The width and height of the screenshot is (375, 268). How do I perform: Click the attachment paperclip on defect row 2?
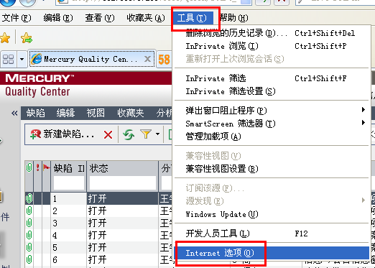click(29, 211)
